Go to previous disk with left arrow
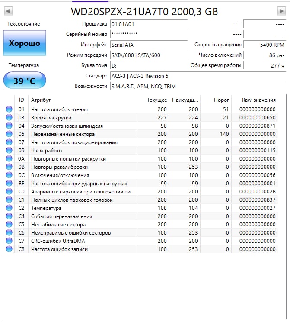The height and width of the screenshot is (322, 290). point(8,11)
